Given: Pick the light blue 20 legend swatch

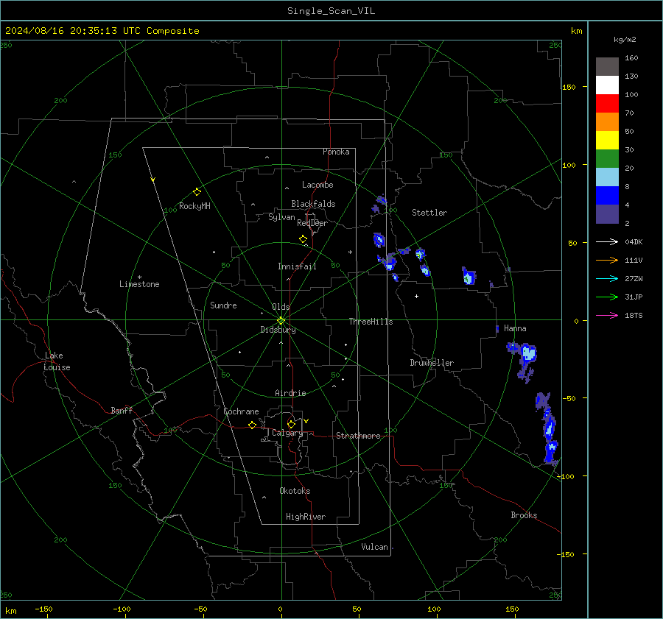Looking at the screenshot, I should pos(607,177).
